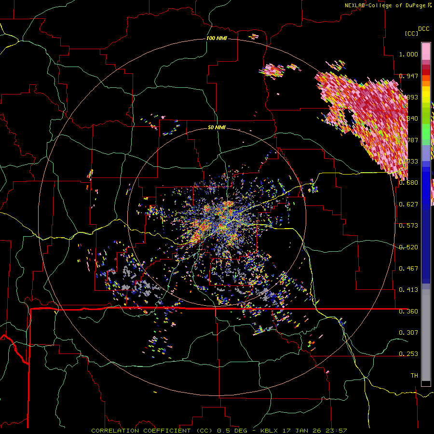Click the TH label on the scale
The image size is (434, 434).
(x=414, y=376)
